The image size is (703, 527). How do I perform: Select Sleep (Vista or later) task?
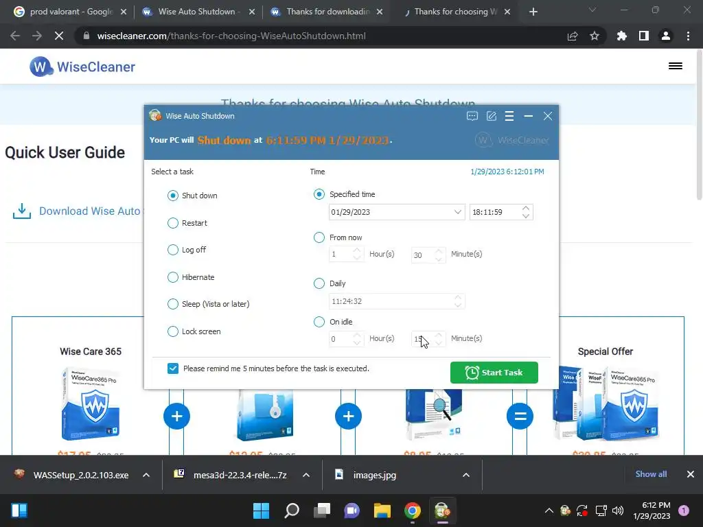point(173,304)
